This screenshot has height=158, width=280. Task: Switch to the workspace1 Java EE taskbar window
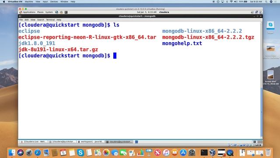91,142
